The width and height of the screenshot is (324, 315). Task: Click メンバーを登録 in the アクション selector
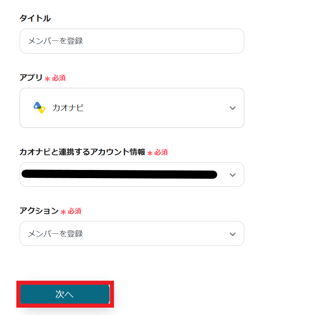click(x=56, y=234)
